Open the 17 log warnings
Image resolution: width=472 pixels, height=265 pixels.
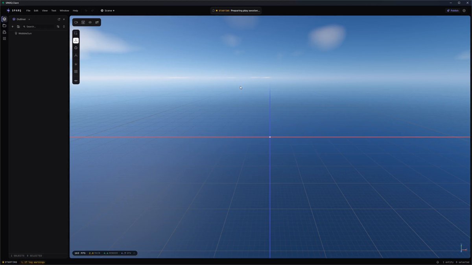(33, 262)
